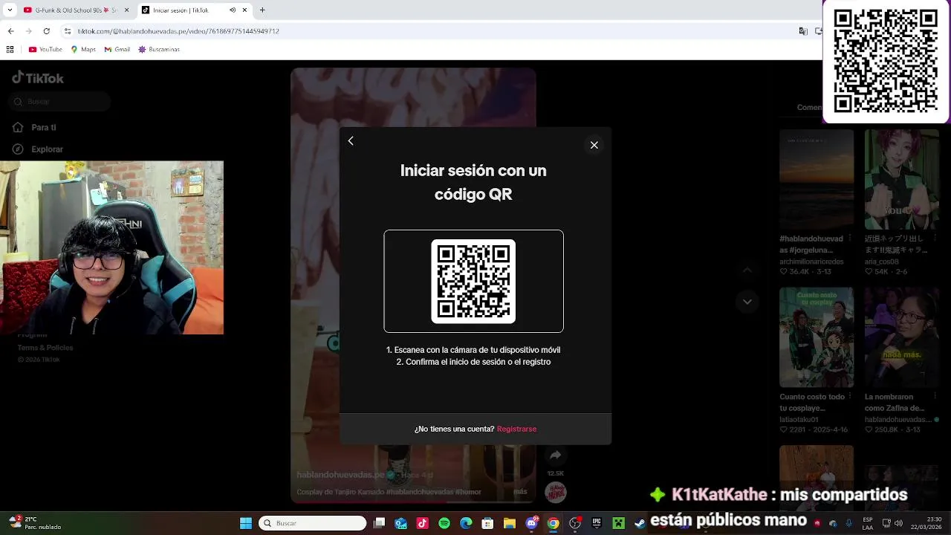Open hablandohuevadas.pe profile name on video
The image size is (951, 535).
pos(340,474)
